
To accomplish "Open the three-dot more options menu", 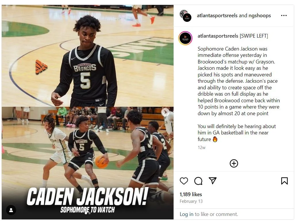I will point(284,16).
